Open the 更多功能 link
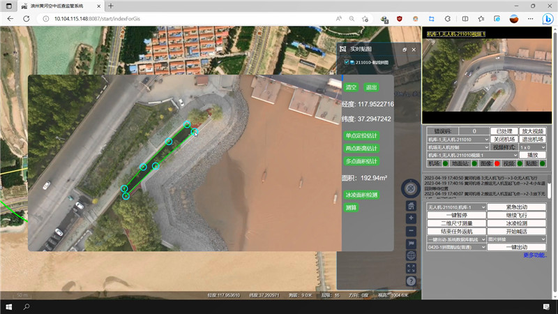The height and width of the screenshot is (314, 558). tap(535, 255)
